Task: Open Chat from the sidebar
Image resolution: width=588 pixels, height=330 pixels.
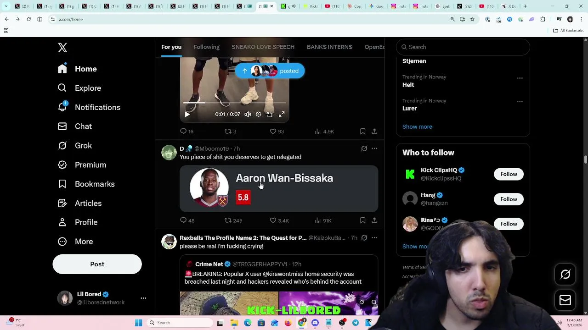Action: point(74,126)
